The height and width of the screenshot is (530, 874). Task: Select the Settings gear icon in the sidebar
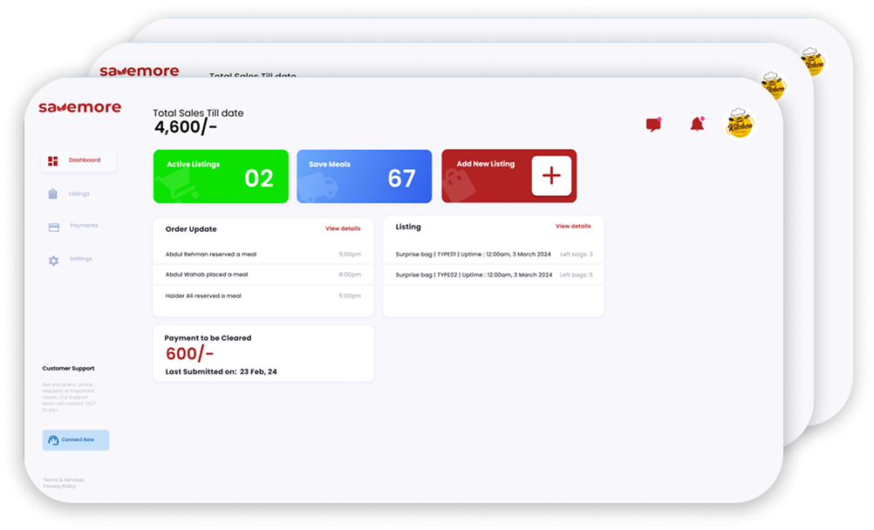(x=53, y=259)
